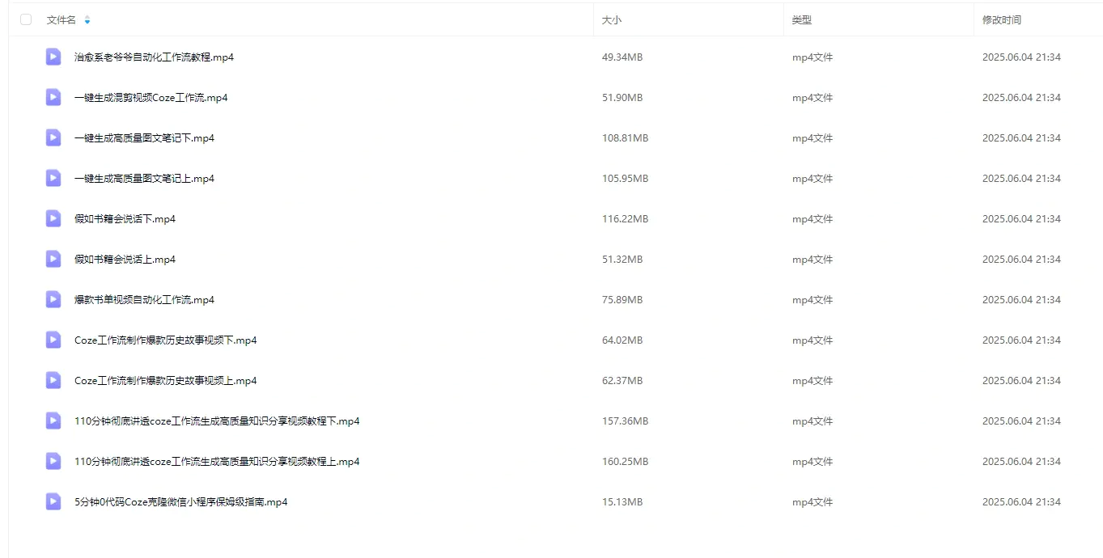
Task: Click the video icon of 一键生成高质量图文笔记下.mp4
Action: click(x=53, y=138)
